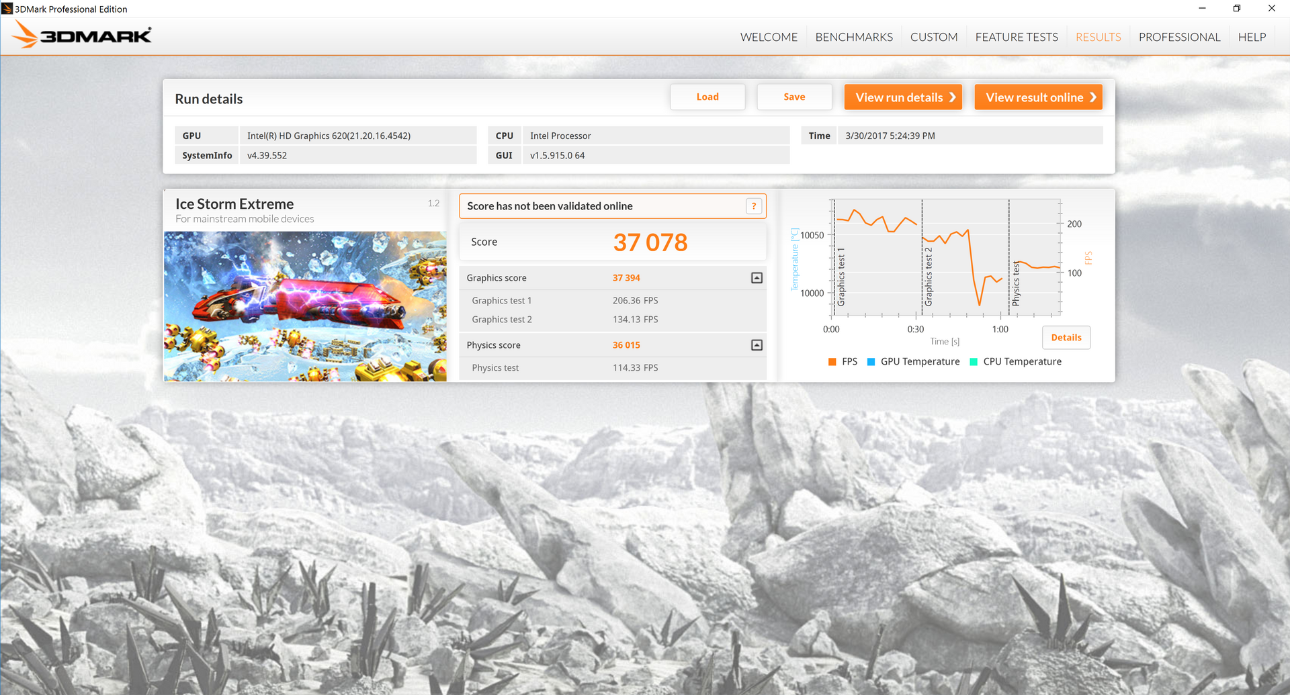Image resolution: width=1290 pixels, height=695 pixels.
Task: Minimize the 3DMark window
Action: 1202,9
